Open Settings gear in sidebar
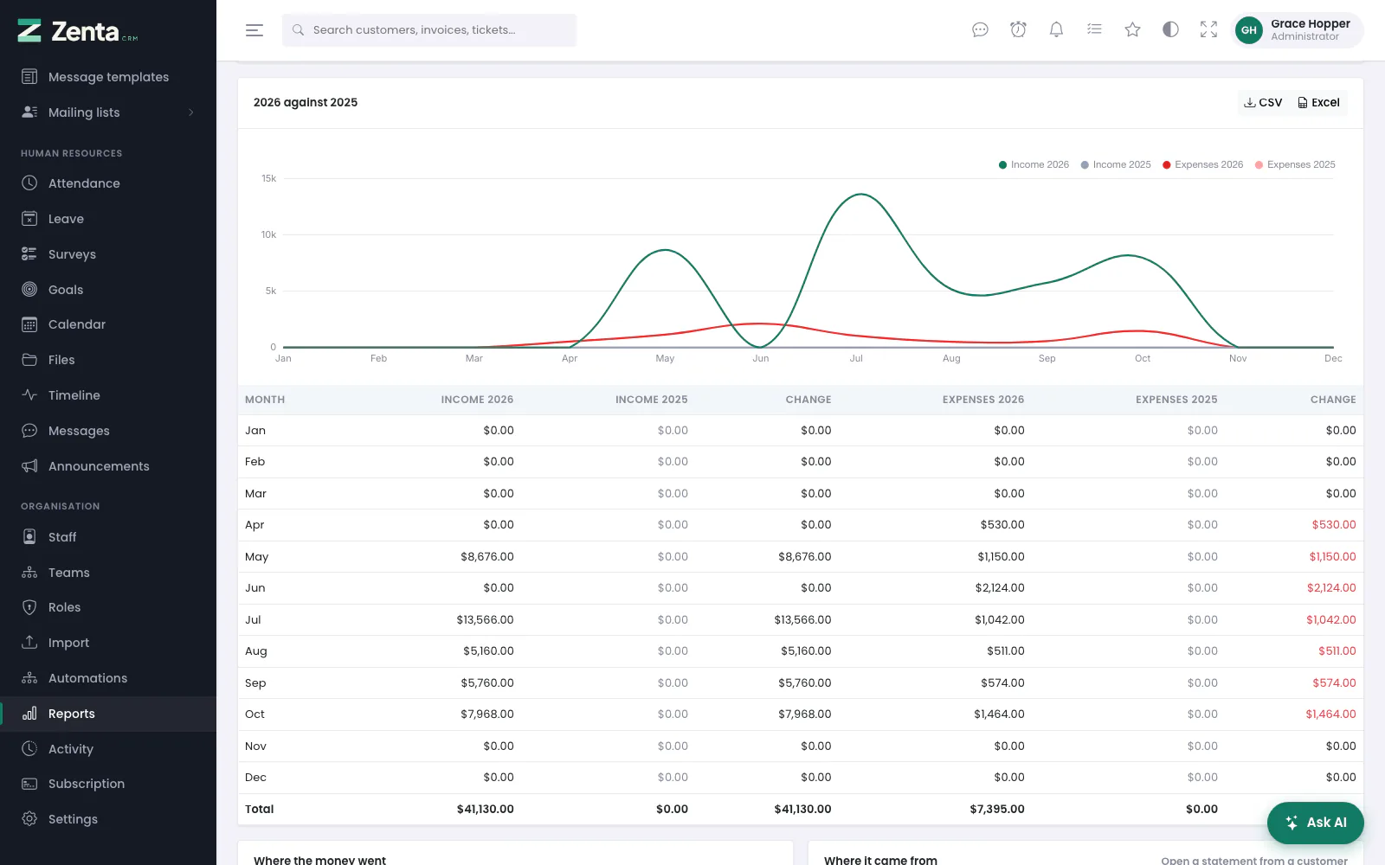The width and height of the screenshot is (1385, 865). tap(108, 819)
